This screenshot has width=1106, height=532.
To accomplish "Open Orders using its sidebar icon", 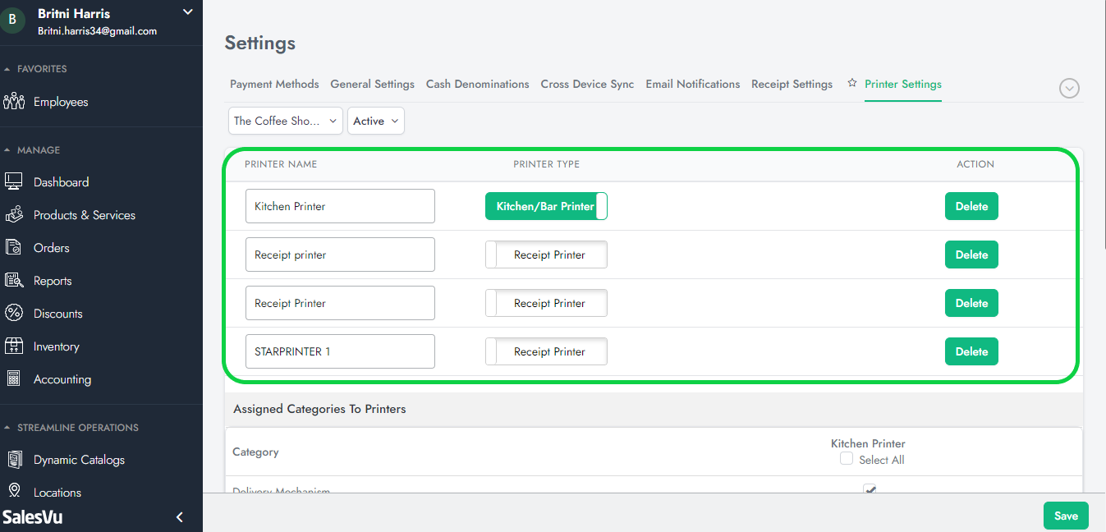I will point(14,248).
